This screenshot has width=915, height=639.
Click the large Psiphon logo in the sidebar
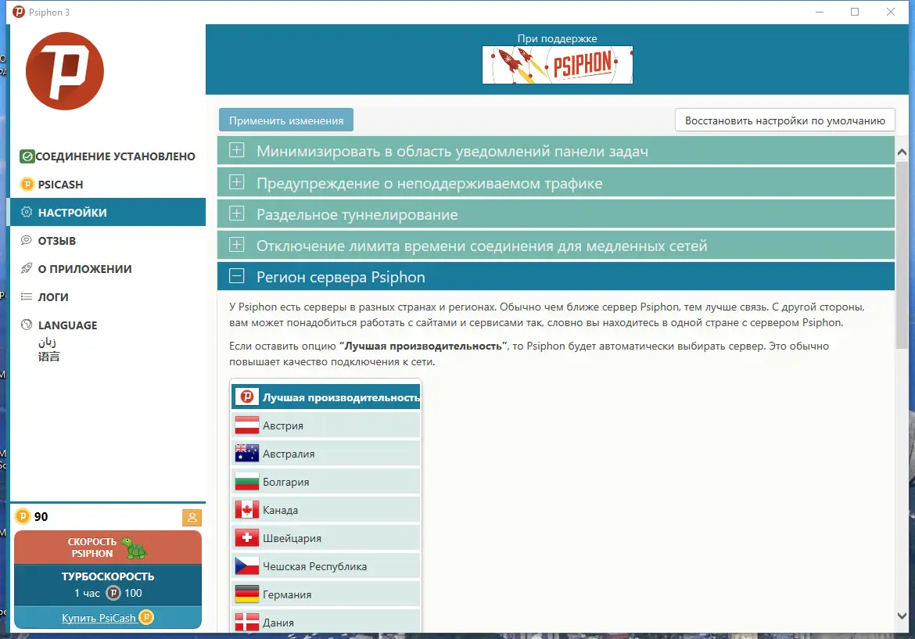pyautogui.click(x=65, y=71)
